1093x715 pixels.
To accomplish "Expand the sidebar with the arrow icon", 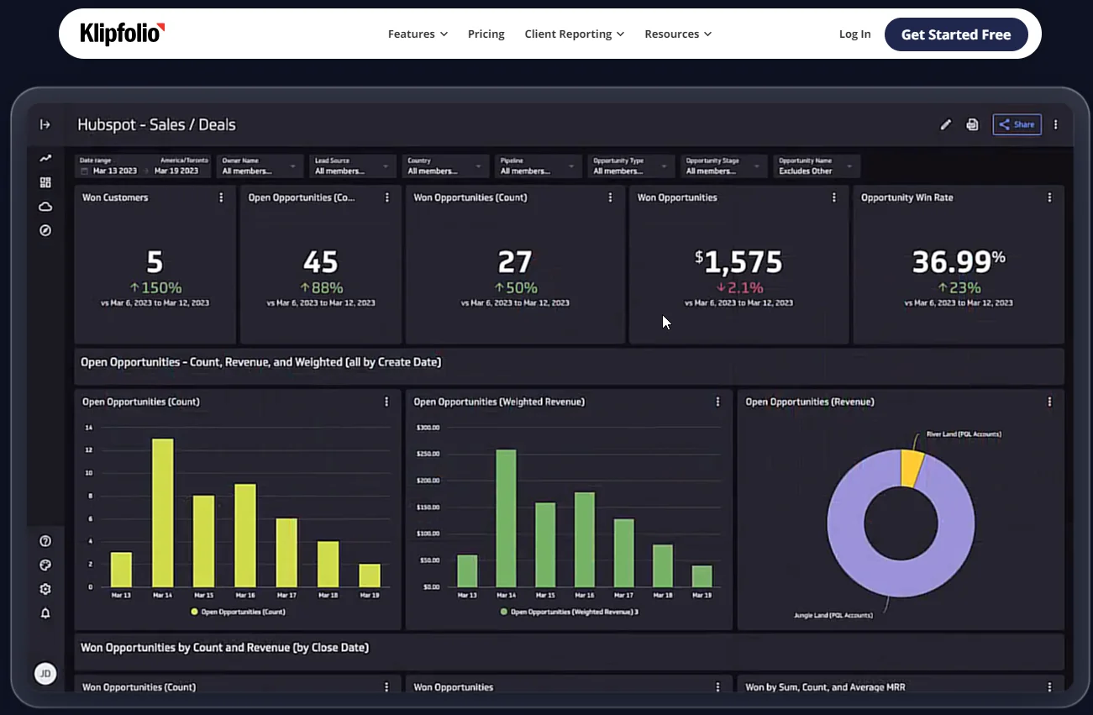I will click(x=45, y=124).
